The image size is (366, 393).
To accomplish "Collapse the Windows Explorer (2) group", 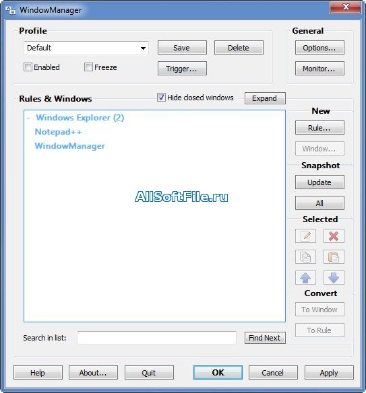I will (x=28, y=118).
